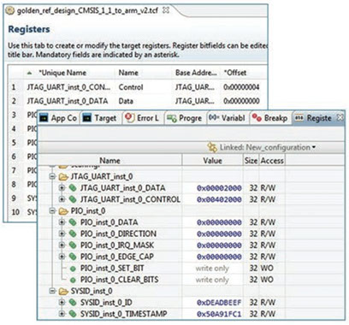
Task: Expand the PIO_inst_0_DIRECTION register
Action: 62,233
